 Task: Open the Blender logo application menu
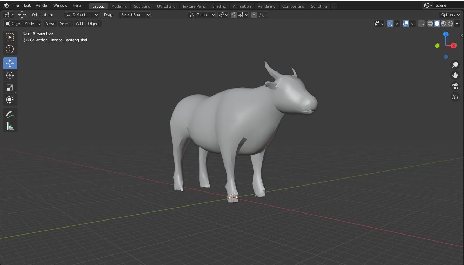[6, 5]
